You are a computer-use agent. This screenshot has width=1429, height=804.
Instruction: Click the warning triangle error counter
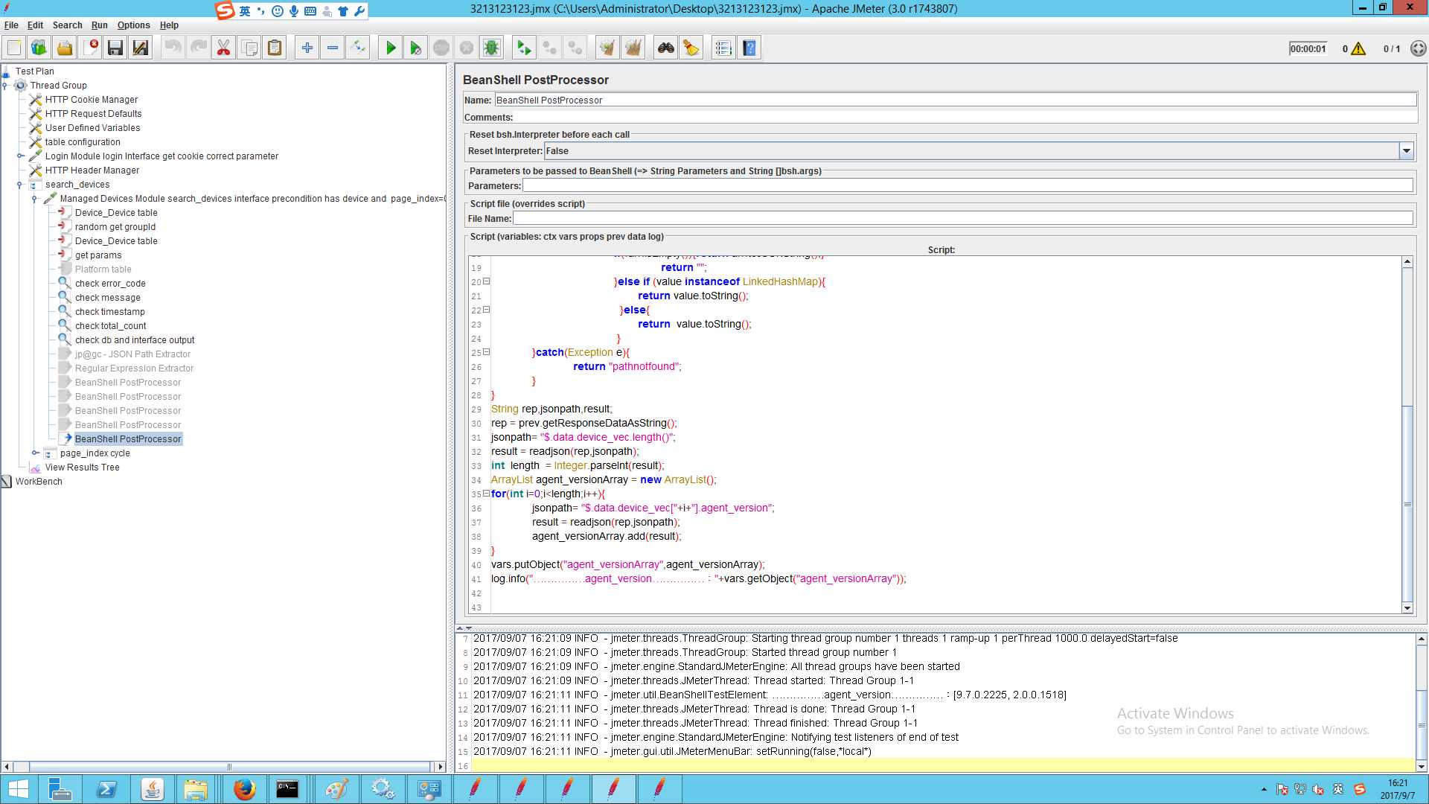pyautogui.click(x=1358, y=49)
